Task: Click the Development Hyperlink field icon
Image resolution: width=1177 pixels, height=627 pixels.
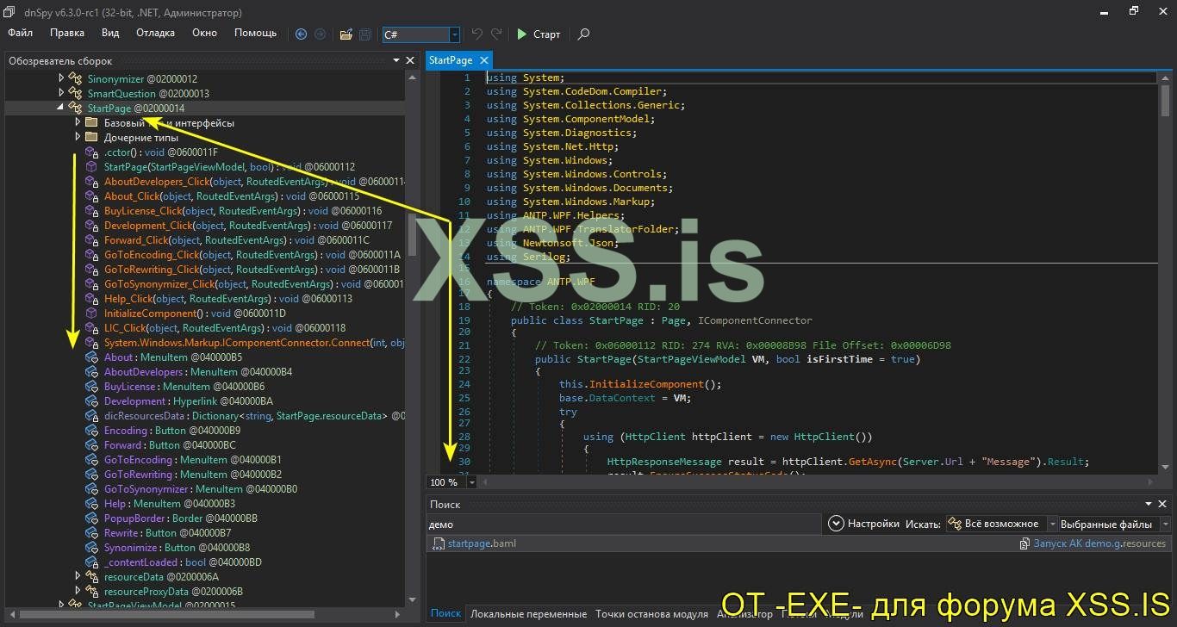Action: [91, 401]
